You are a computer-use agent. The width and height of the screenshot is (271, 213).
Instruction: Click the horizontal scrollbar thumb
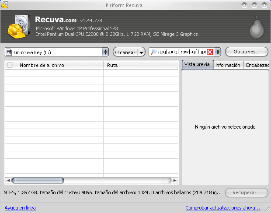38,180
